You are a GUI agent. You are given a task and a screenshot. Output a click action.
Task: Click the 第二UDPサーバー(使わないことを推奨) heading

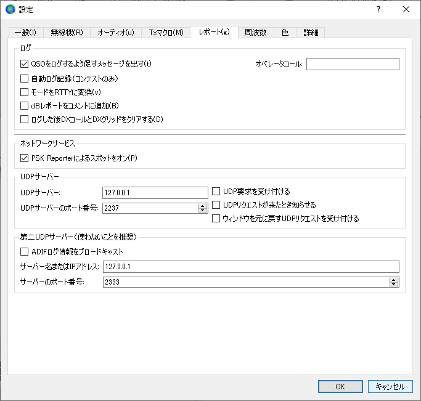[x=78, y=237]
